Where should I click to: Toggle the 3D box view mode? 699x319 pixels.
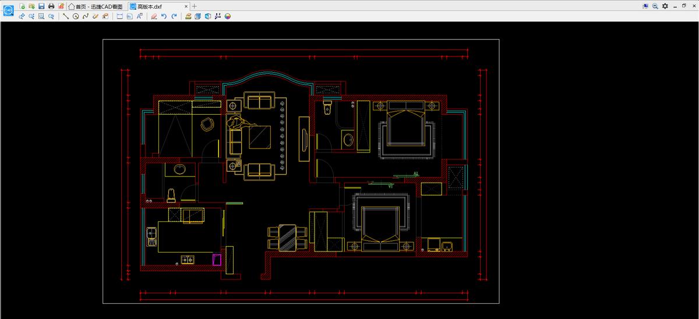coord(198,16)
